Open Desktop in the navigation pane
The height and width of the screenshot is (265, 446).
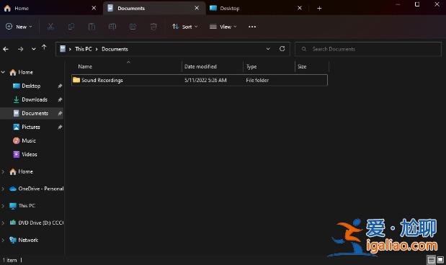click(31, 86)
